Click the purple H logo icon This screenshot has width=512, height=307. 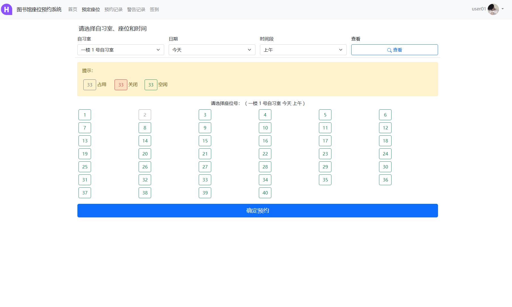(x=7, y=9)
